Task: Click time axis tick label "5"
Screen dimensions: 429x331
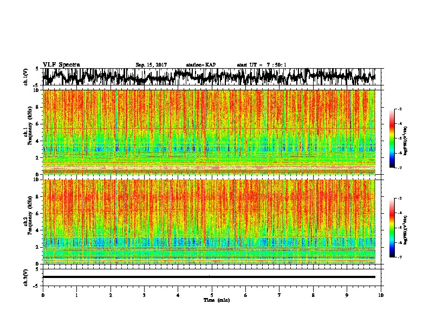Action: click(212, 295)
